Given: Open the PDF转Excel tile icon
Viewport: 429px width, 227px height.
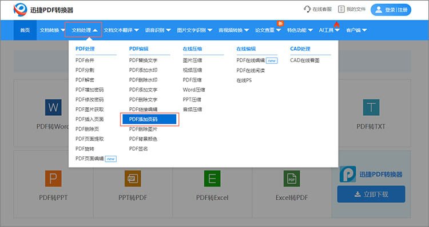Looking at the screenshot, I should pyautogui.click(x=212, y=179).
